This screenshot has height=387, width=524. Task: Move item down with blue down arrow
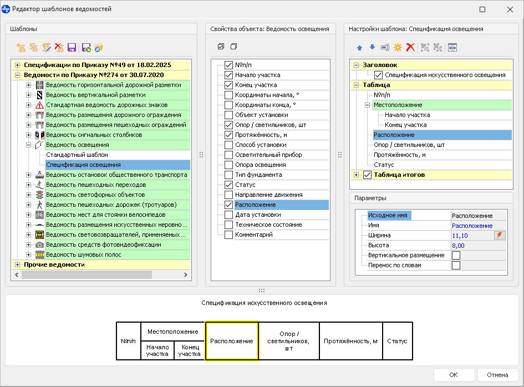[372, 48]
